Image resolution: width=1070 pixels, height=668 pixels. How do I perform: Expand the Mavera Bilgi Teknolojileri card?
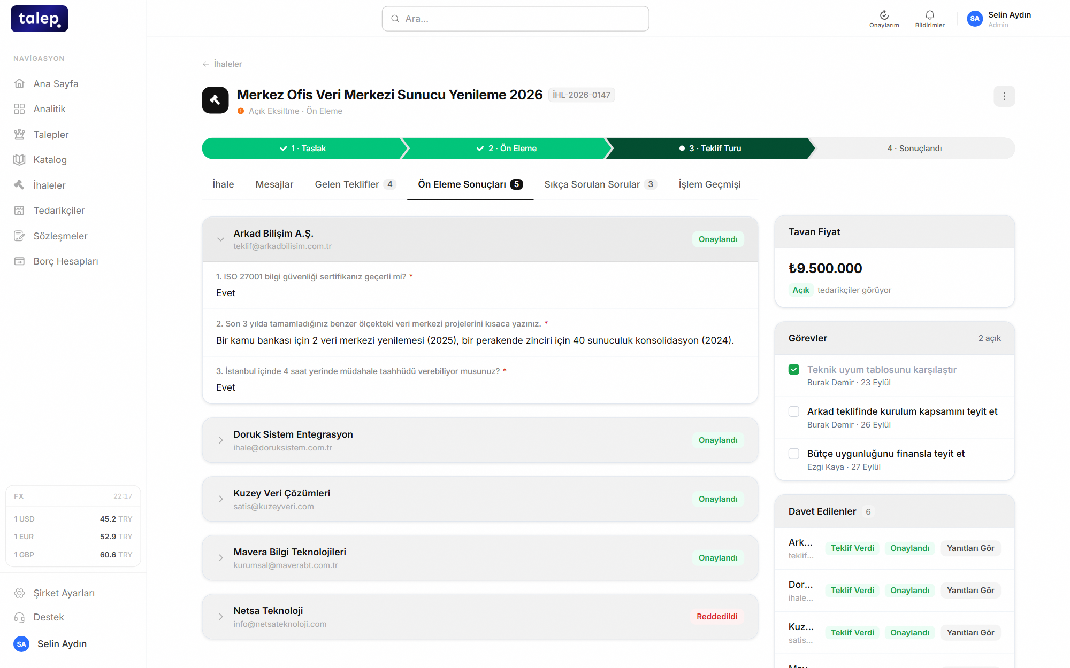pyautogui.click(x=220, y=558)
